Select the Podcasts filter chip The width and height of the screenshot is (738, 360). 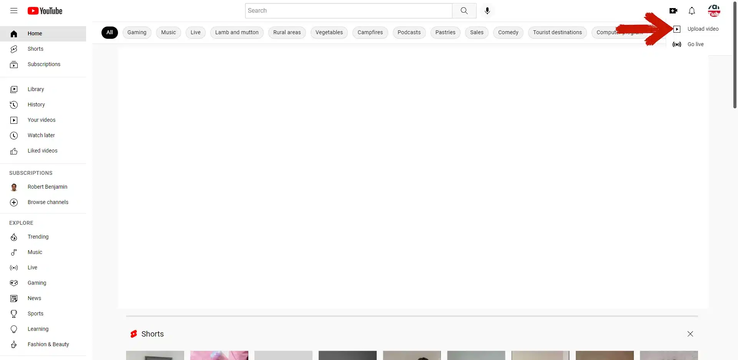pyautogui.click(x=409, y=32)
